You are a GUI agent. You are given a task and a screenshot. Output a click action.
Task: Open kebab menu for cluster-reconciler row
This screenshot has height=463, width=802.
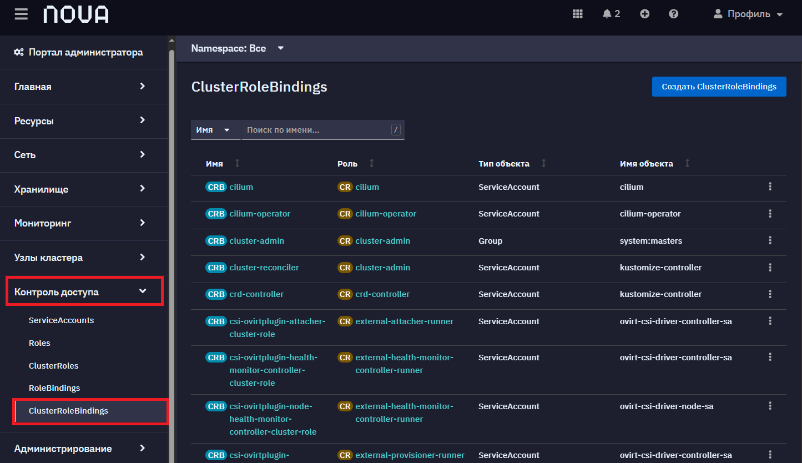tap(770, 267)
